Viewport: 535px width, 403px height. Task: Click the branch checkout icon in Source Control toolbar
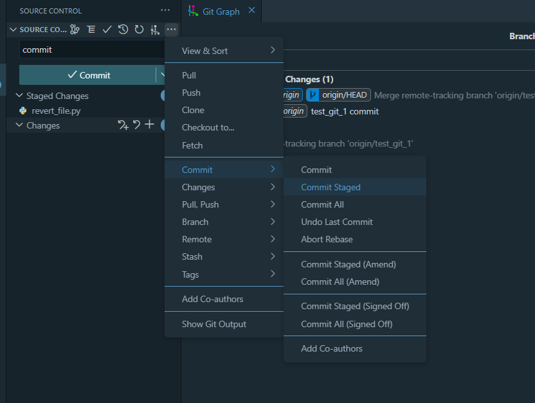point(75,30)
